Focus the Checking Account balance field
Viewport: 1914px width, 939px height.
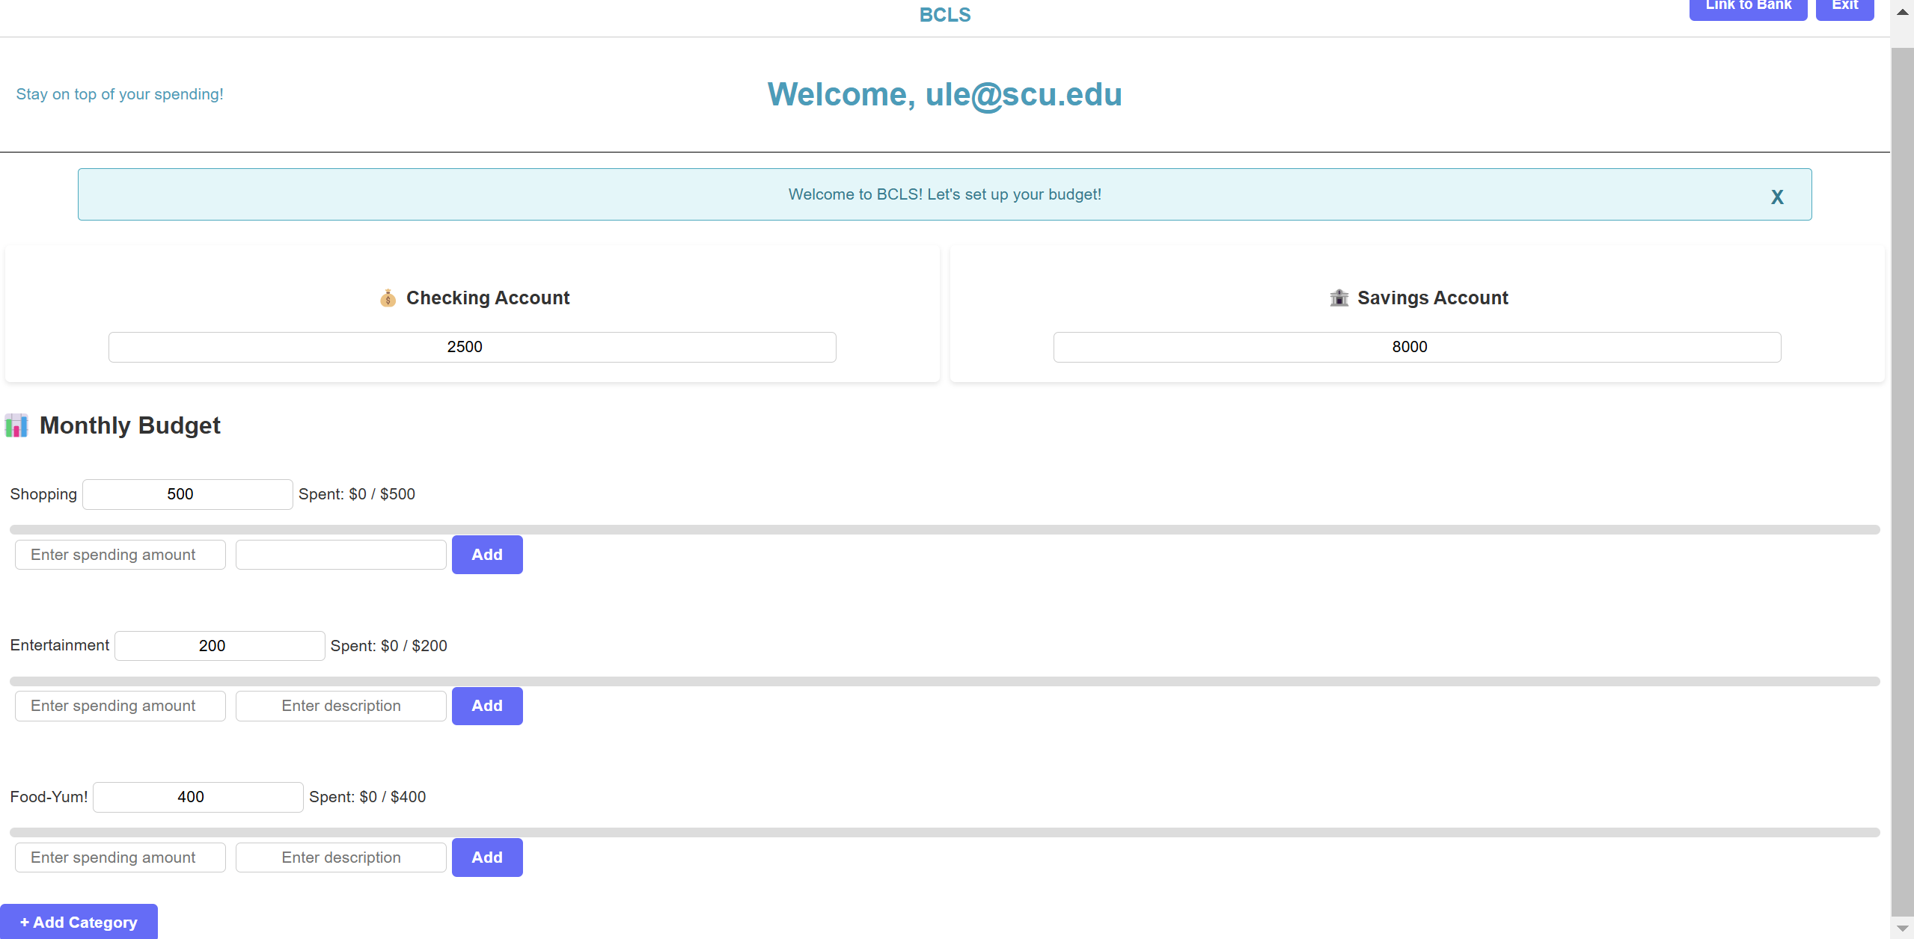472,347
